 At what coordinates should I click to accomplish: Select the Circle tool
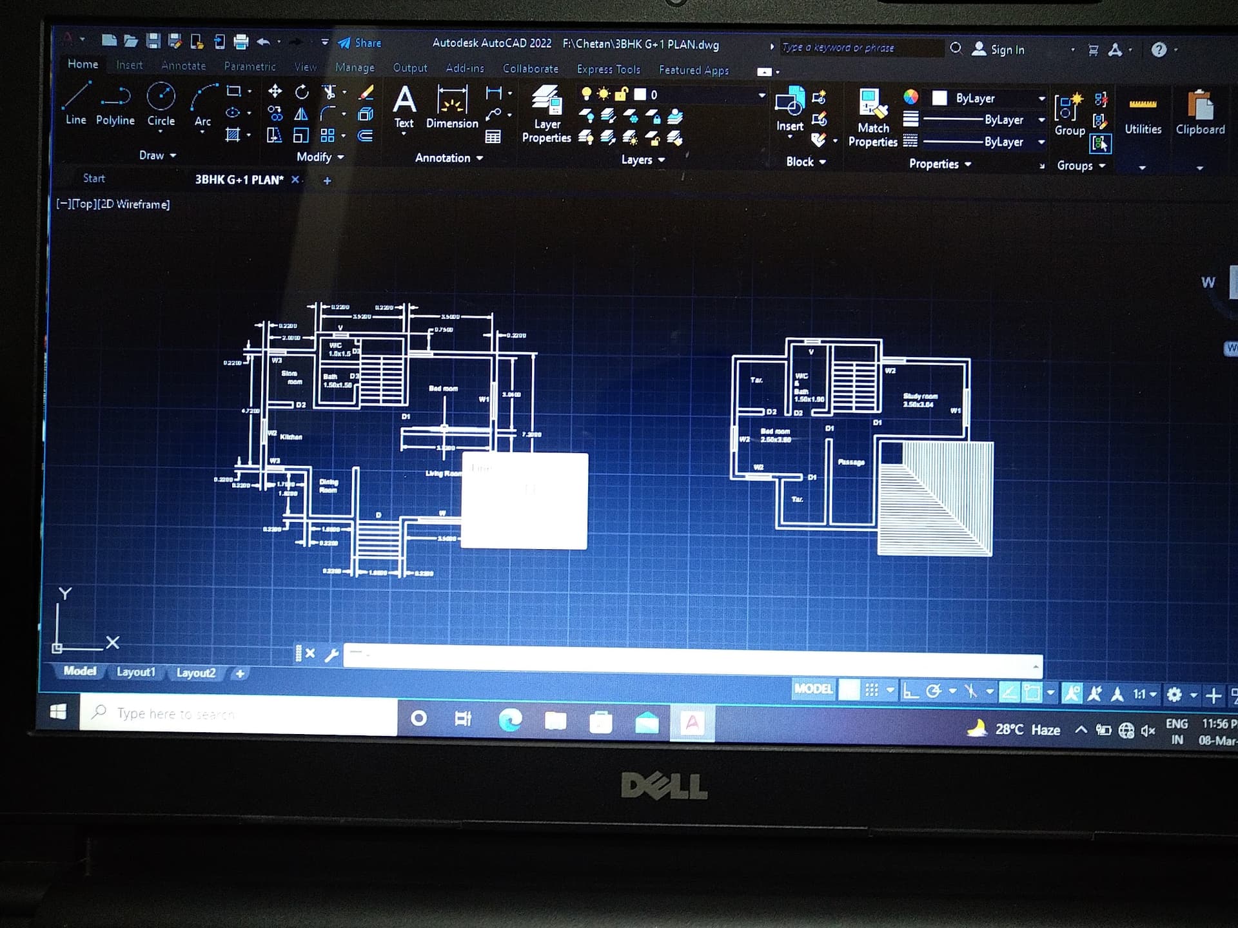(x=161, y=97)
